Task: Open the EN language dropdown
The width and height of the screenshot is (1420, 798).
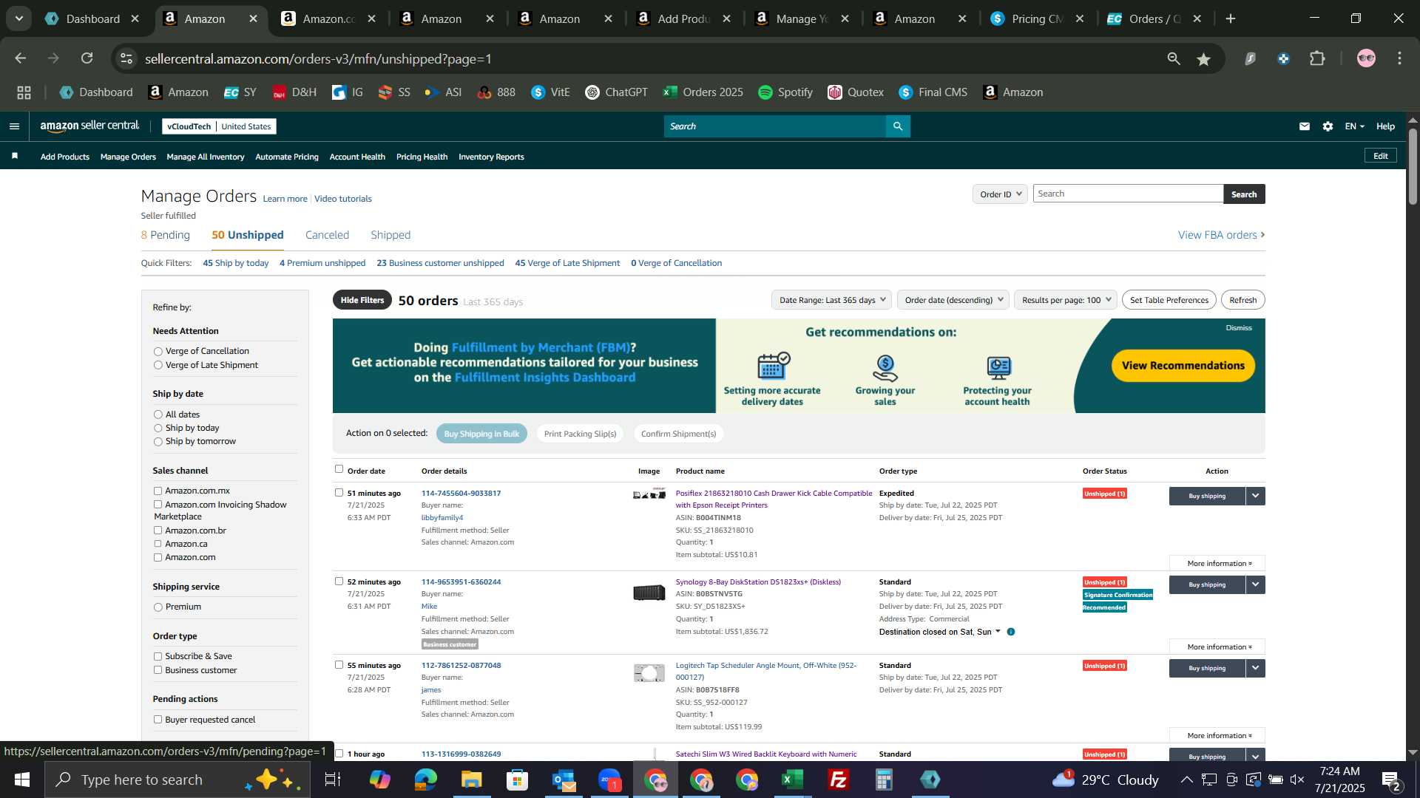Action: tap(1354, 126)
